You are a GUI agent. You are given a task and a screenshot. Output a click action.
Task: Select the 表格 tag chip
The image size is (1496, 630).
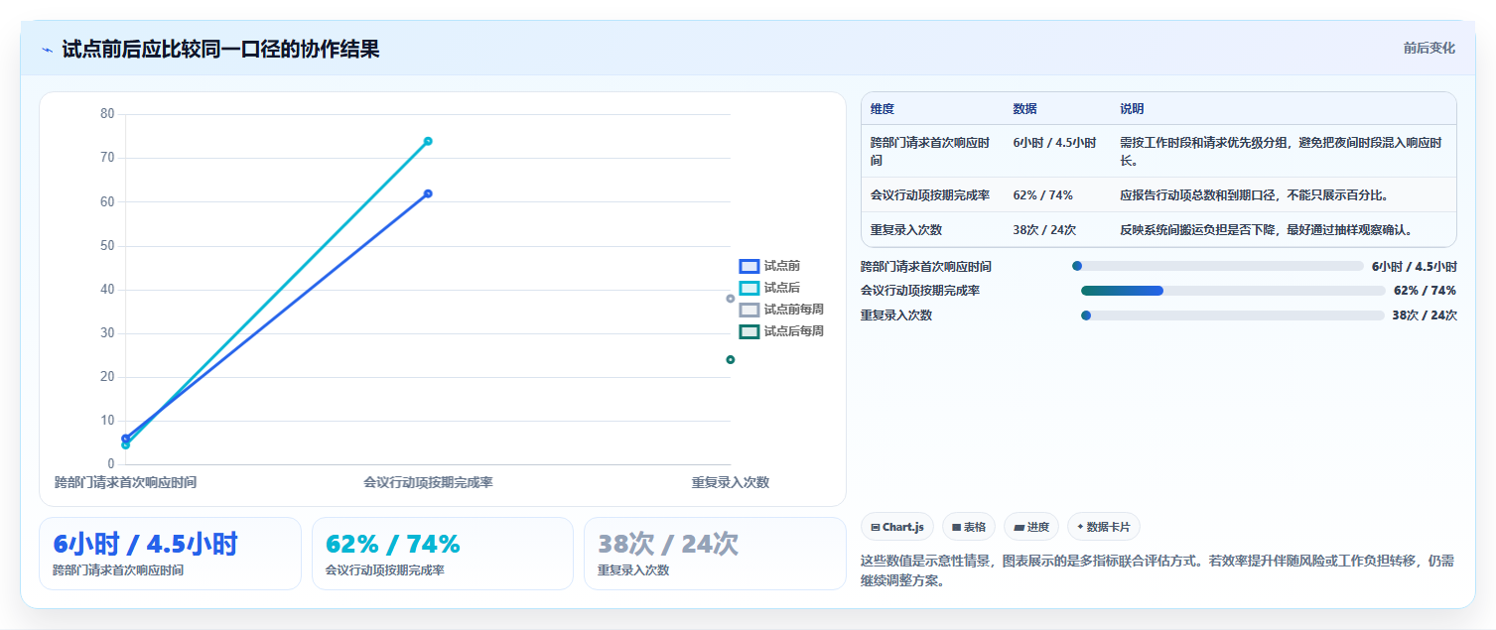click(x=969, y=527)
